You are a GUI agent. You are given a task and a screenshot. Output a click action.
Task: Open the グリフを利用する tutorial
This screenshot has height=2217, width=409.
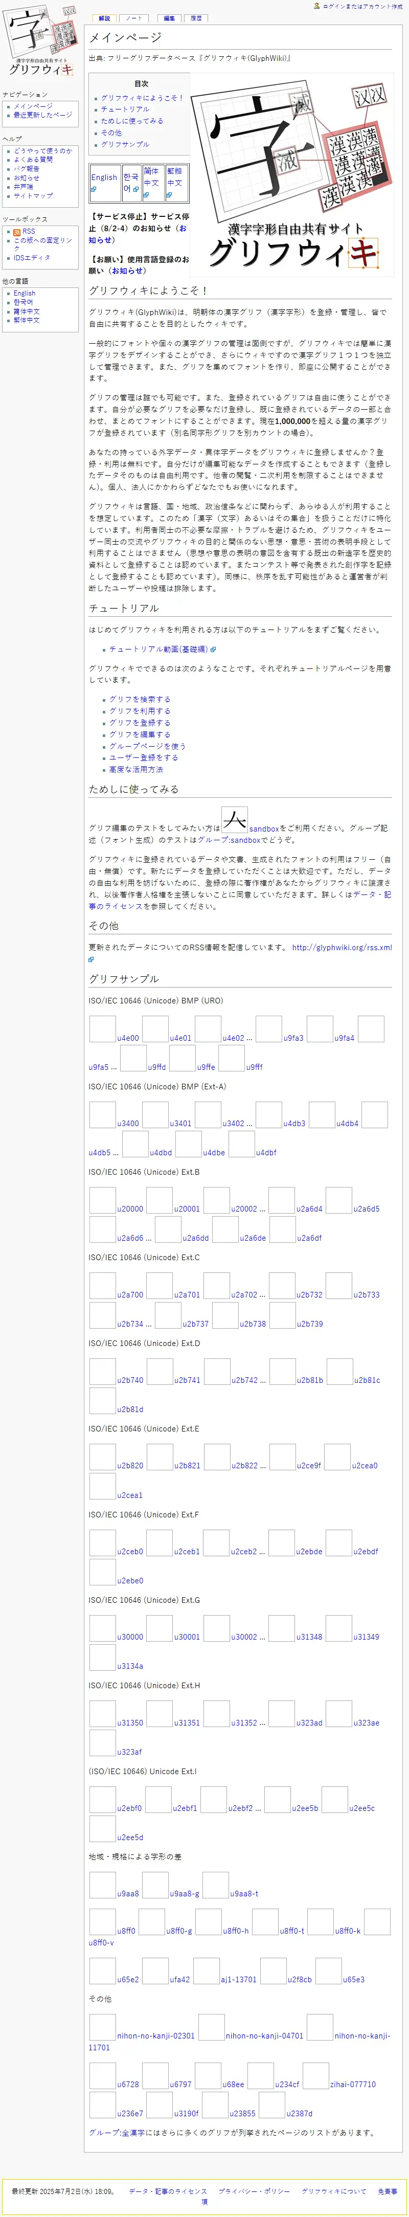(x=140, y=711)
